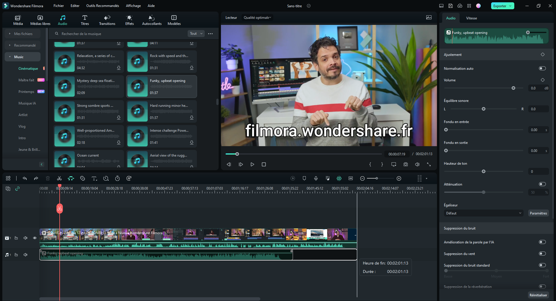Open the Transitions panel

click(x=107, y=20)
